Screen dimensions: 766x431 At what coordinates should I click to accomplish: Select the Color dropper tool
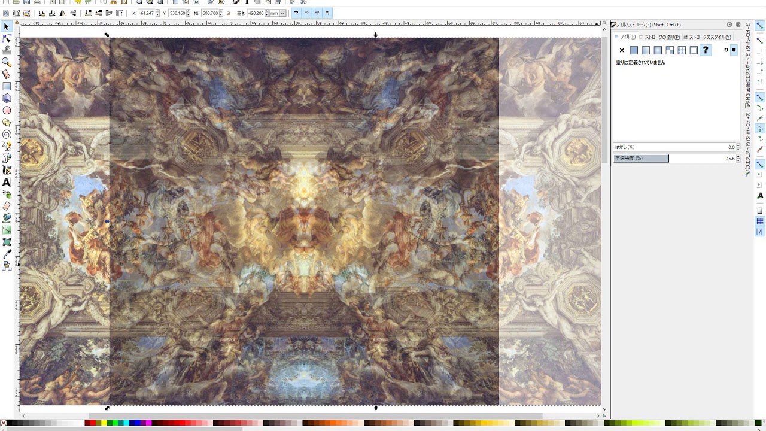pyautogui.click(x=7, y=254)
